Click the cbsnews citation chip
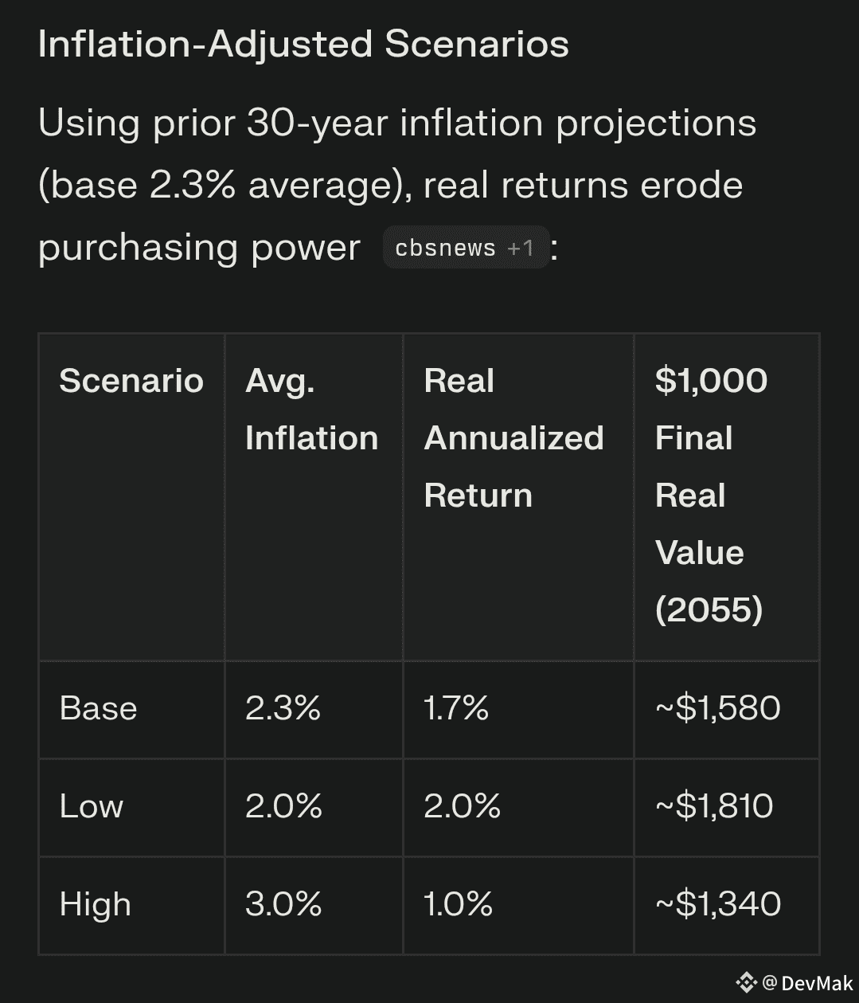The height and width of the screenshot is (1003, 859). click(465, 248)
